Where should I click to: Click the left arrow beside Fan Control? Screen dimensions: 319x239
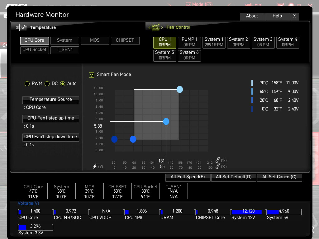pyautogui.click(x=149, y=27)
